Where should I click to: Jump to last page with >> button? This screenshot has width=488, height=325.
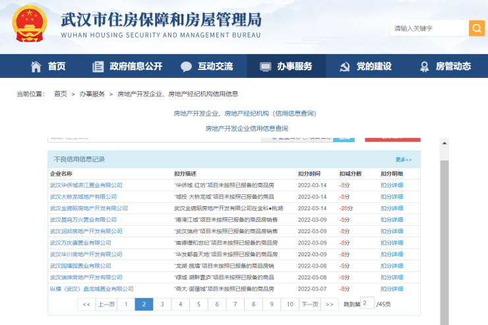click(330, 305)
